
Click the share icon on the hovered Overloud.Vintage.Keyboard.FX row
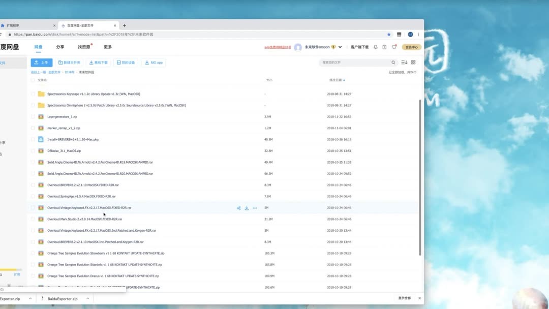[x=238, y=208]
